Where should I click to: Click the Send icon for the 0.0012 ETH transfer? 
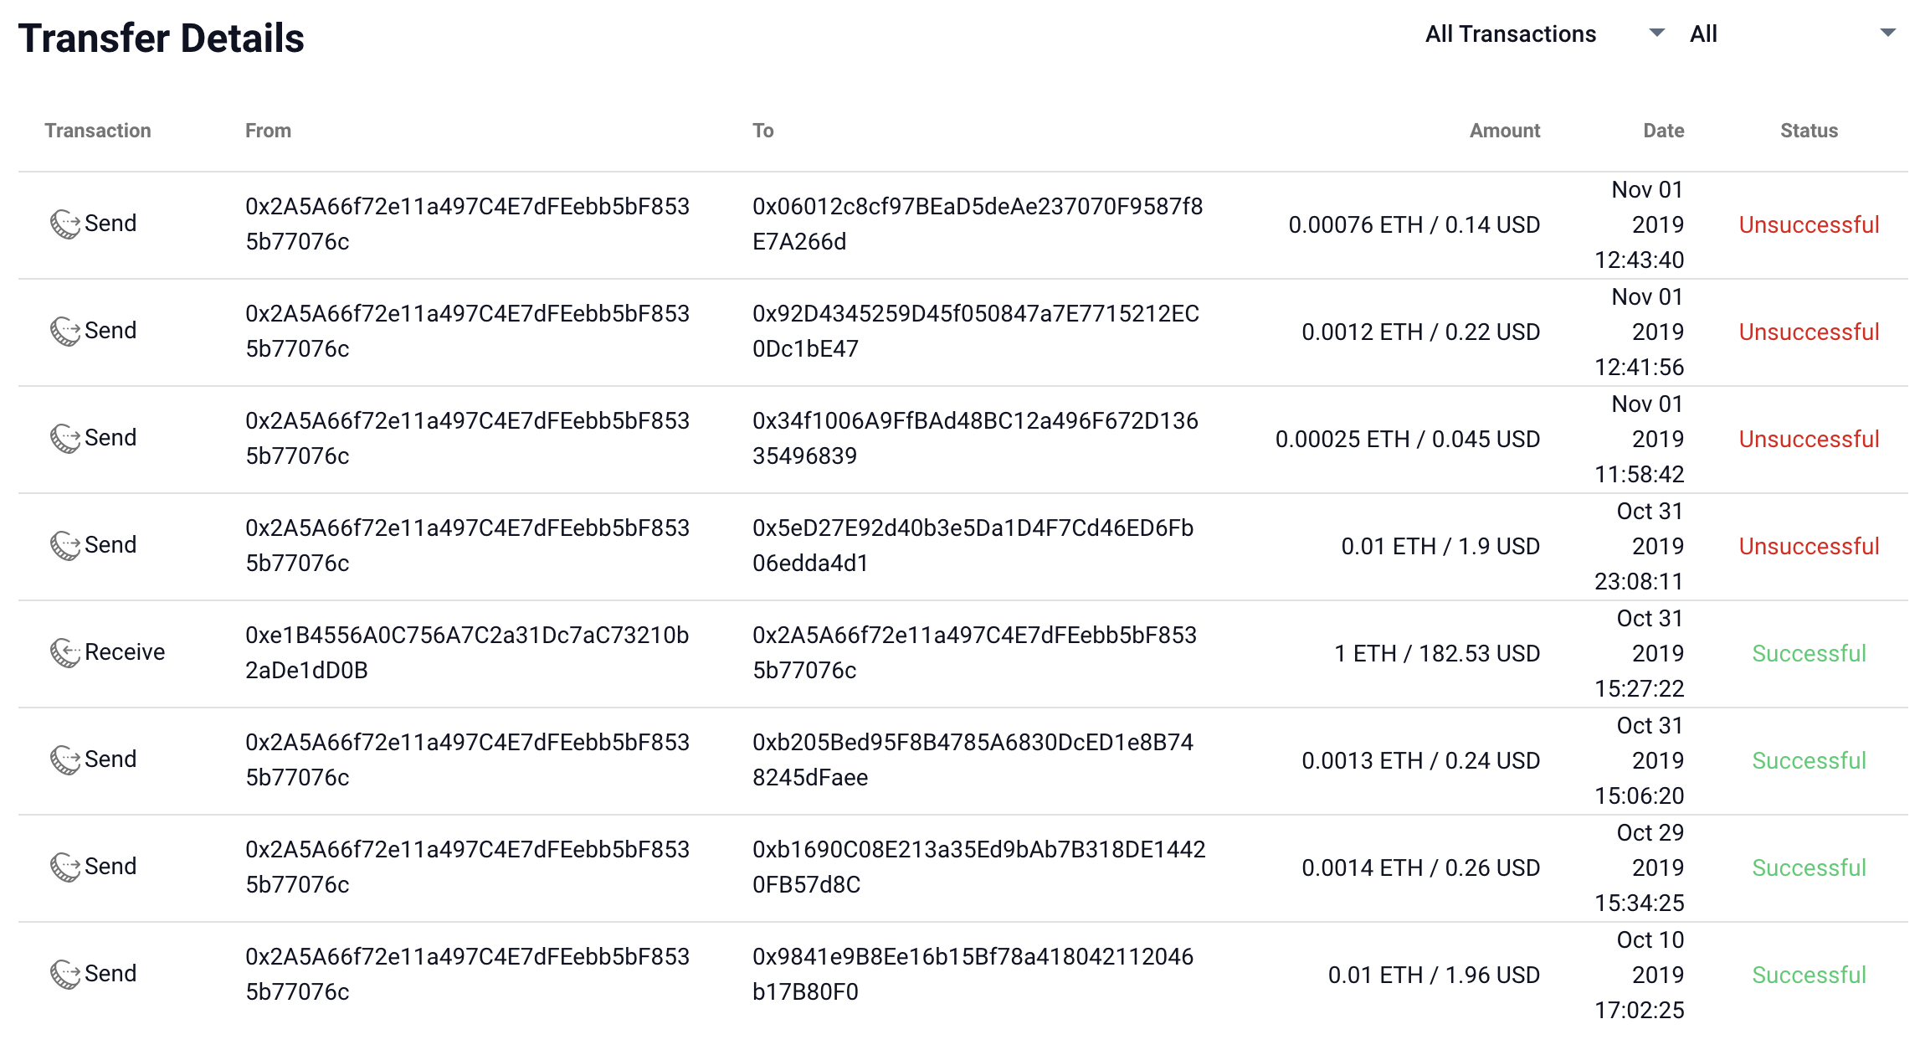coord(64,330)
